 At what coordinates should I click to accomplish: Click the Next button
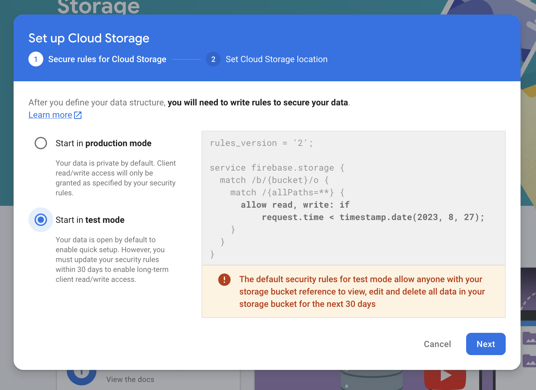click(486, 344)
